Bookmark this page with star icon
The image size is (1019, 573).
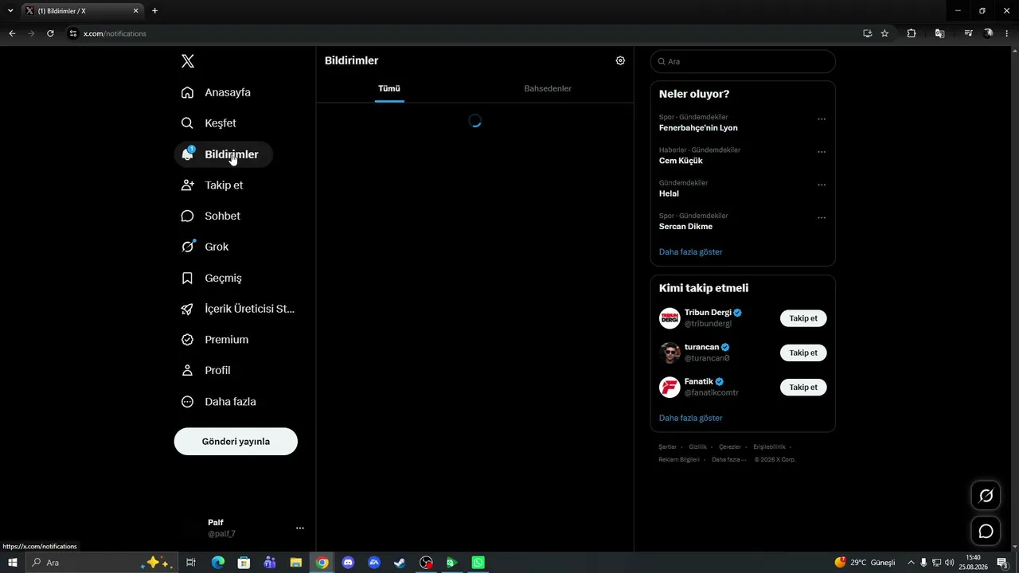[x=884, y=33]
